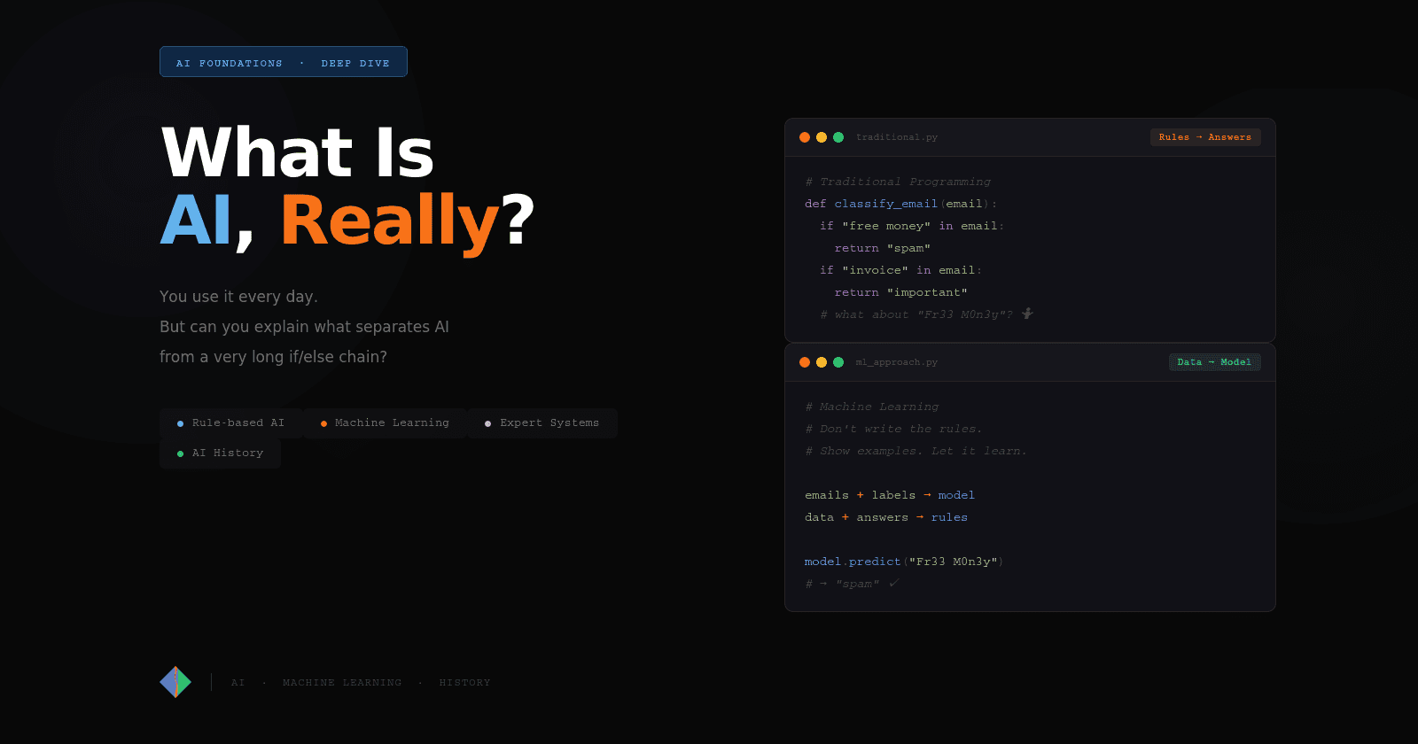1418x744 pixels.
Task: Select the Machine Learning tag
Action: [385, 423]
